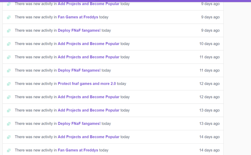Click studio icon beside Protect fnaf games notification
This screenshot has width=251, height=155.
[x=9, y=84]
